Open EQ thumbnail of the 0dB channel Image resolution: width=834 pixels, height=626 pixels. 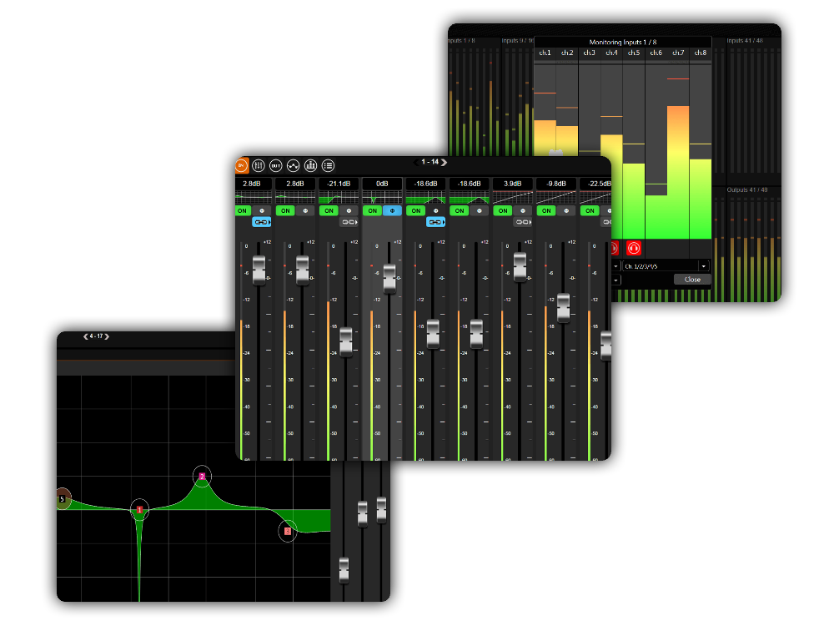(382, 198)
